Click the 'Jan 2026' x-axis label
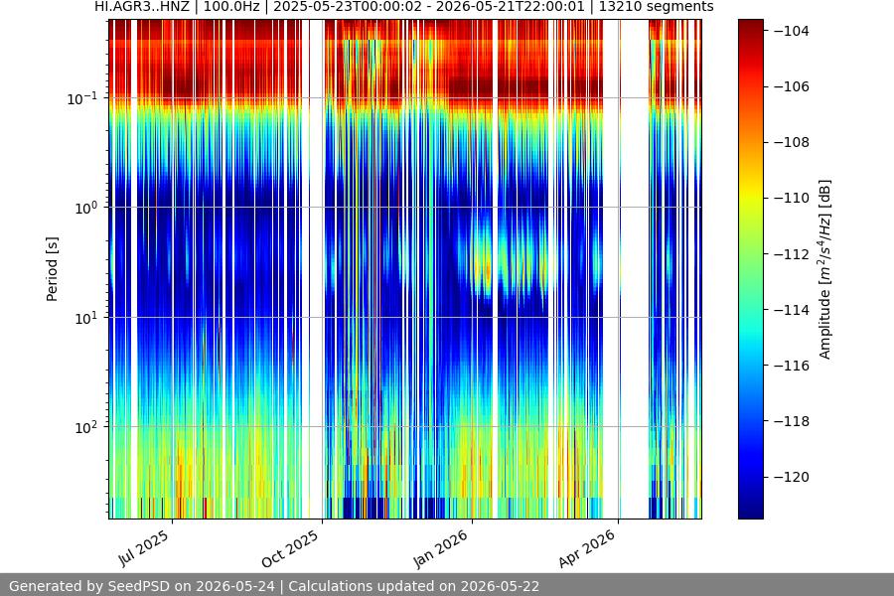The height and width of the screenshot is (596, 894). click(440, 549)
